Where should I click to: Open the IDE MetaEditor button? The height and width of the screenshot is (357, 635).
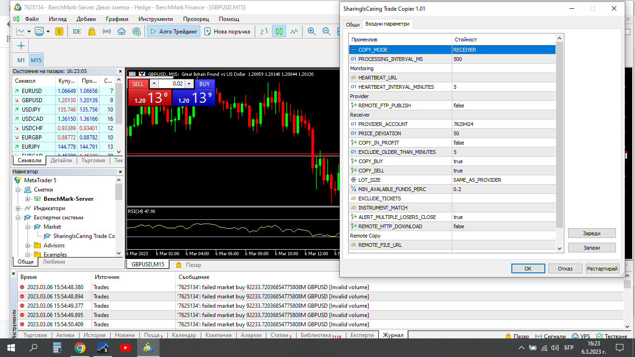[x=77, y=32]
